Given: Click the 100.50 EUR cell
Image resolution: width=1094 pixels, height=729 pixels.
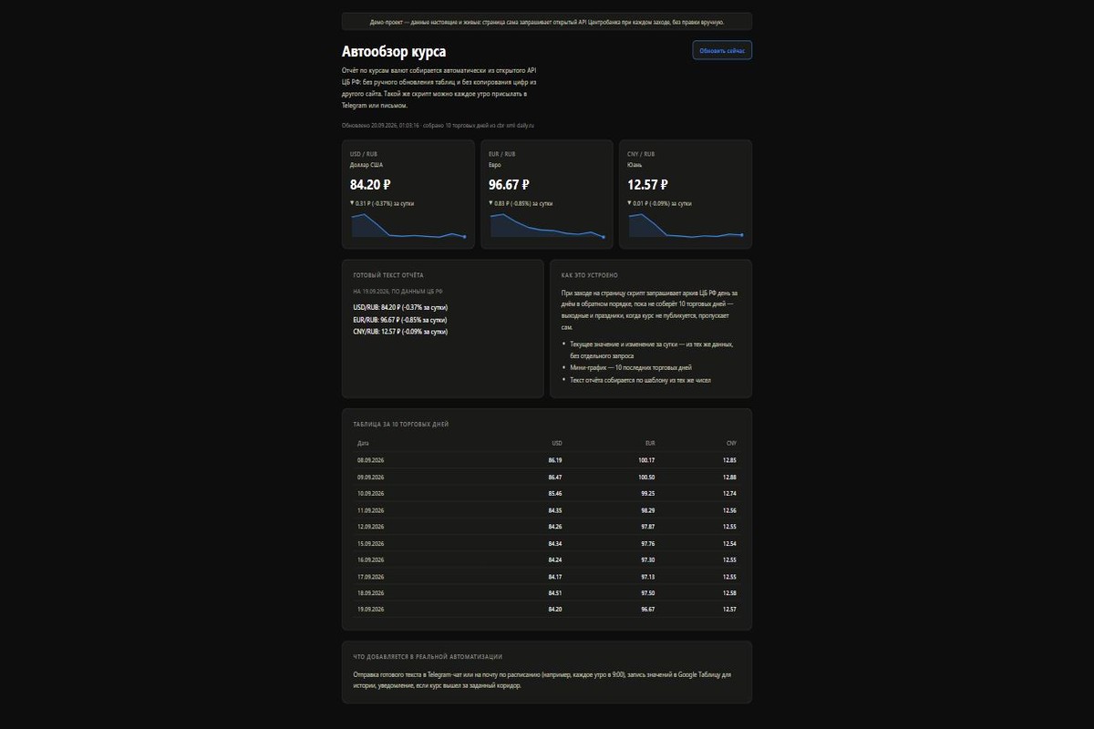Looking at the screenshot, I should pyautogui.click(x=646, y=477).
